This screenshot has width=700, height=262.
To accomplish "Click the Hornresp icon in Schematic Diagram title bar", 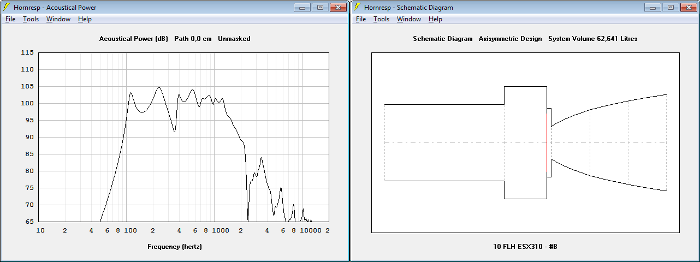I will [x=357, y=7].
